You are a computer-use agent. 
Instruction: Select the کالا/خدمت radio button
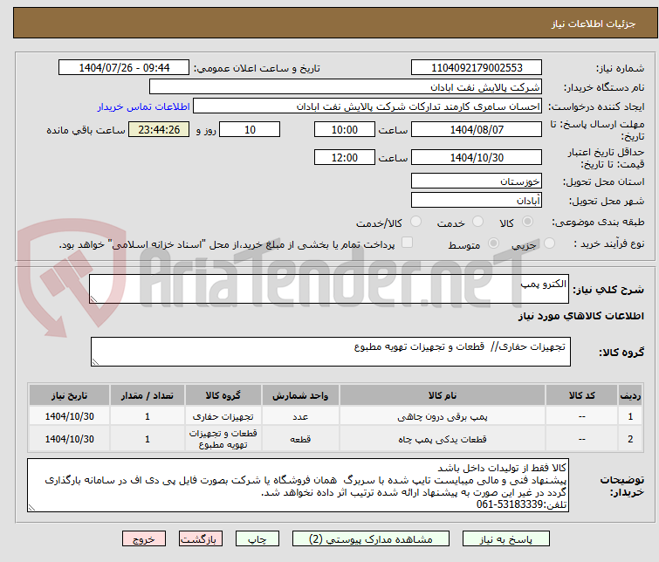tap(415, 222)
